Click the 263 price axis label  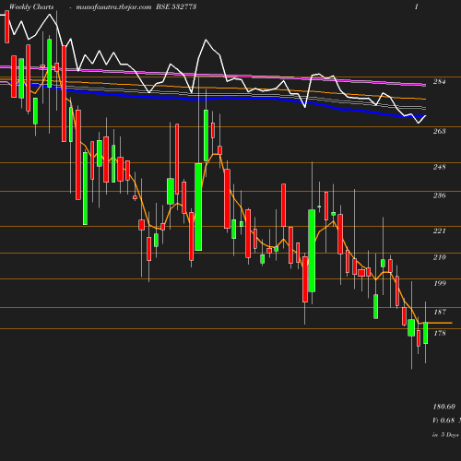[439, 131]
